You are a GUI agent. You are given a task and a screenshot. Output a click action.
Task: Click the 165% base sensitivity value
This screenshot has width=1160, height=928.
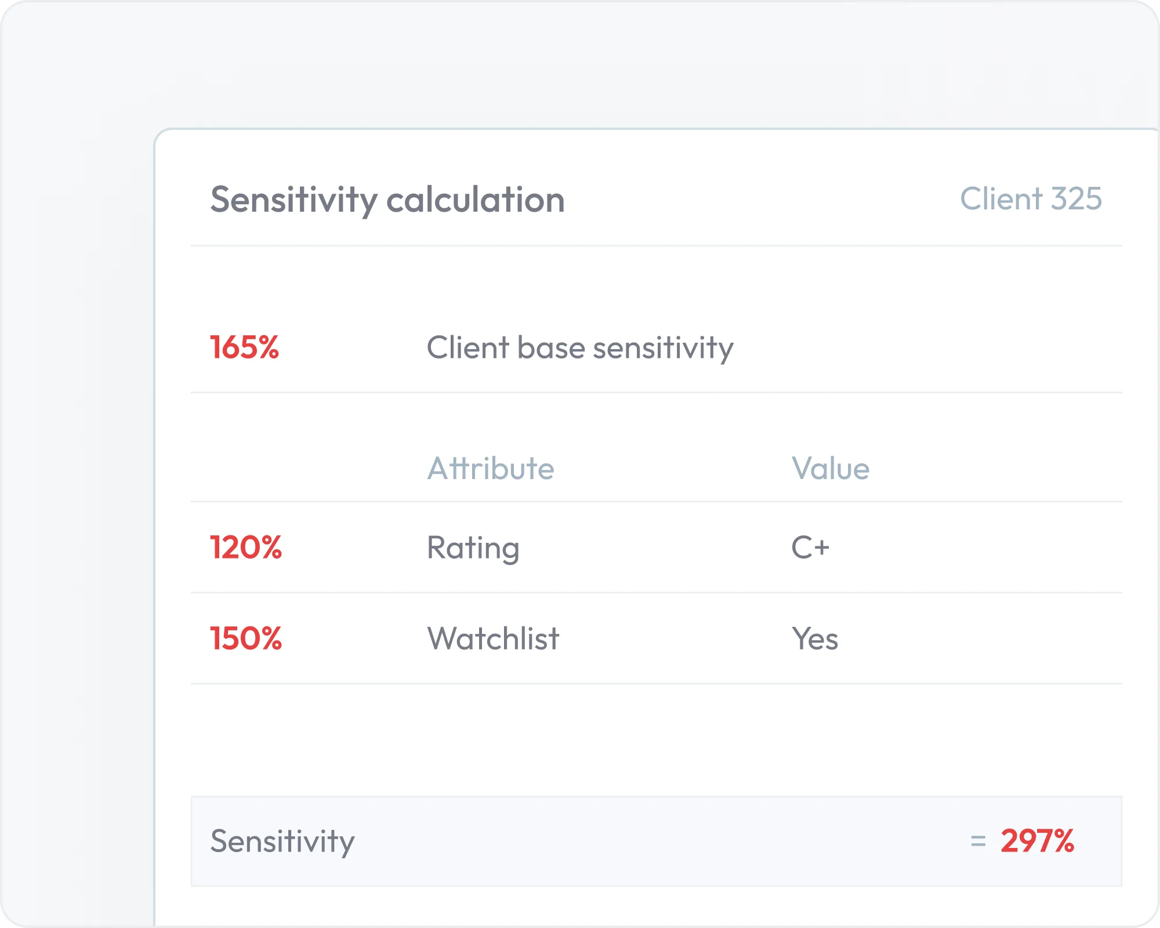(x=244, y=347)
